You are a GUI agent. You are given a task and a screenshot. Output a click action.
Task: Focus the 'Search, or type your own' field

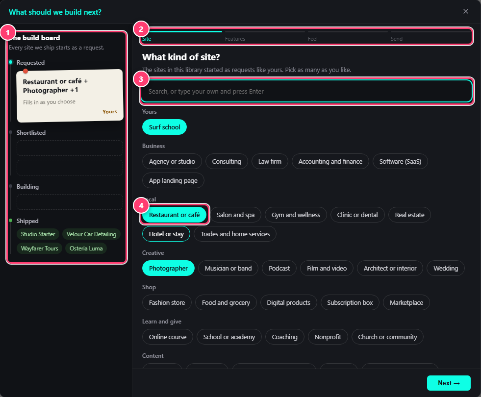point(306,91)
